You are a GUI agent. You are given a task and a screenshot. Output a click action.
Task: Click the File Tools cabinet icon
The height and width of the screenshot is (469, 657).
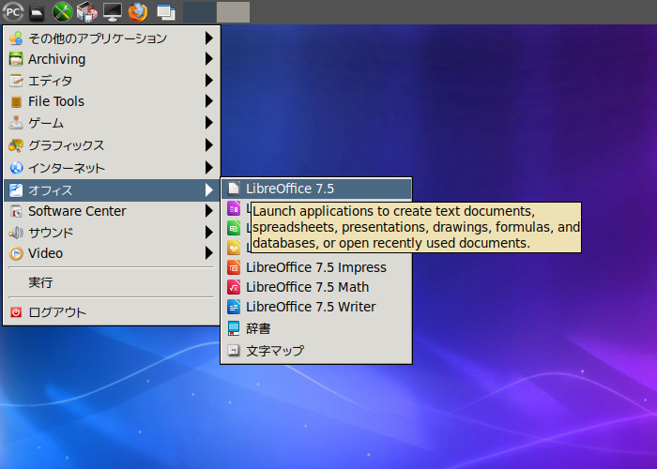point(16,101)
